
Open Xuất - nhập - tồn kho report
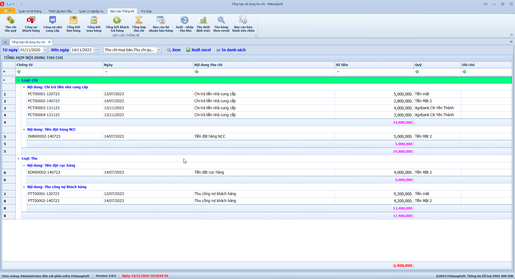185,24
